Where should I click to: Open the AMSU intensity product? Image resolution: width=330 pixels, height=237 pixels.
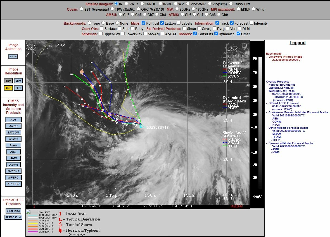(13, 126)
